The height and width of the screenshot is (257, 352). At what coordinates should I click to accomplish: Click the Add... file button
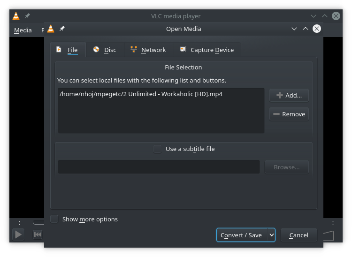tap(289, 95)
